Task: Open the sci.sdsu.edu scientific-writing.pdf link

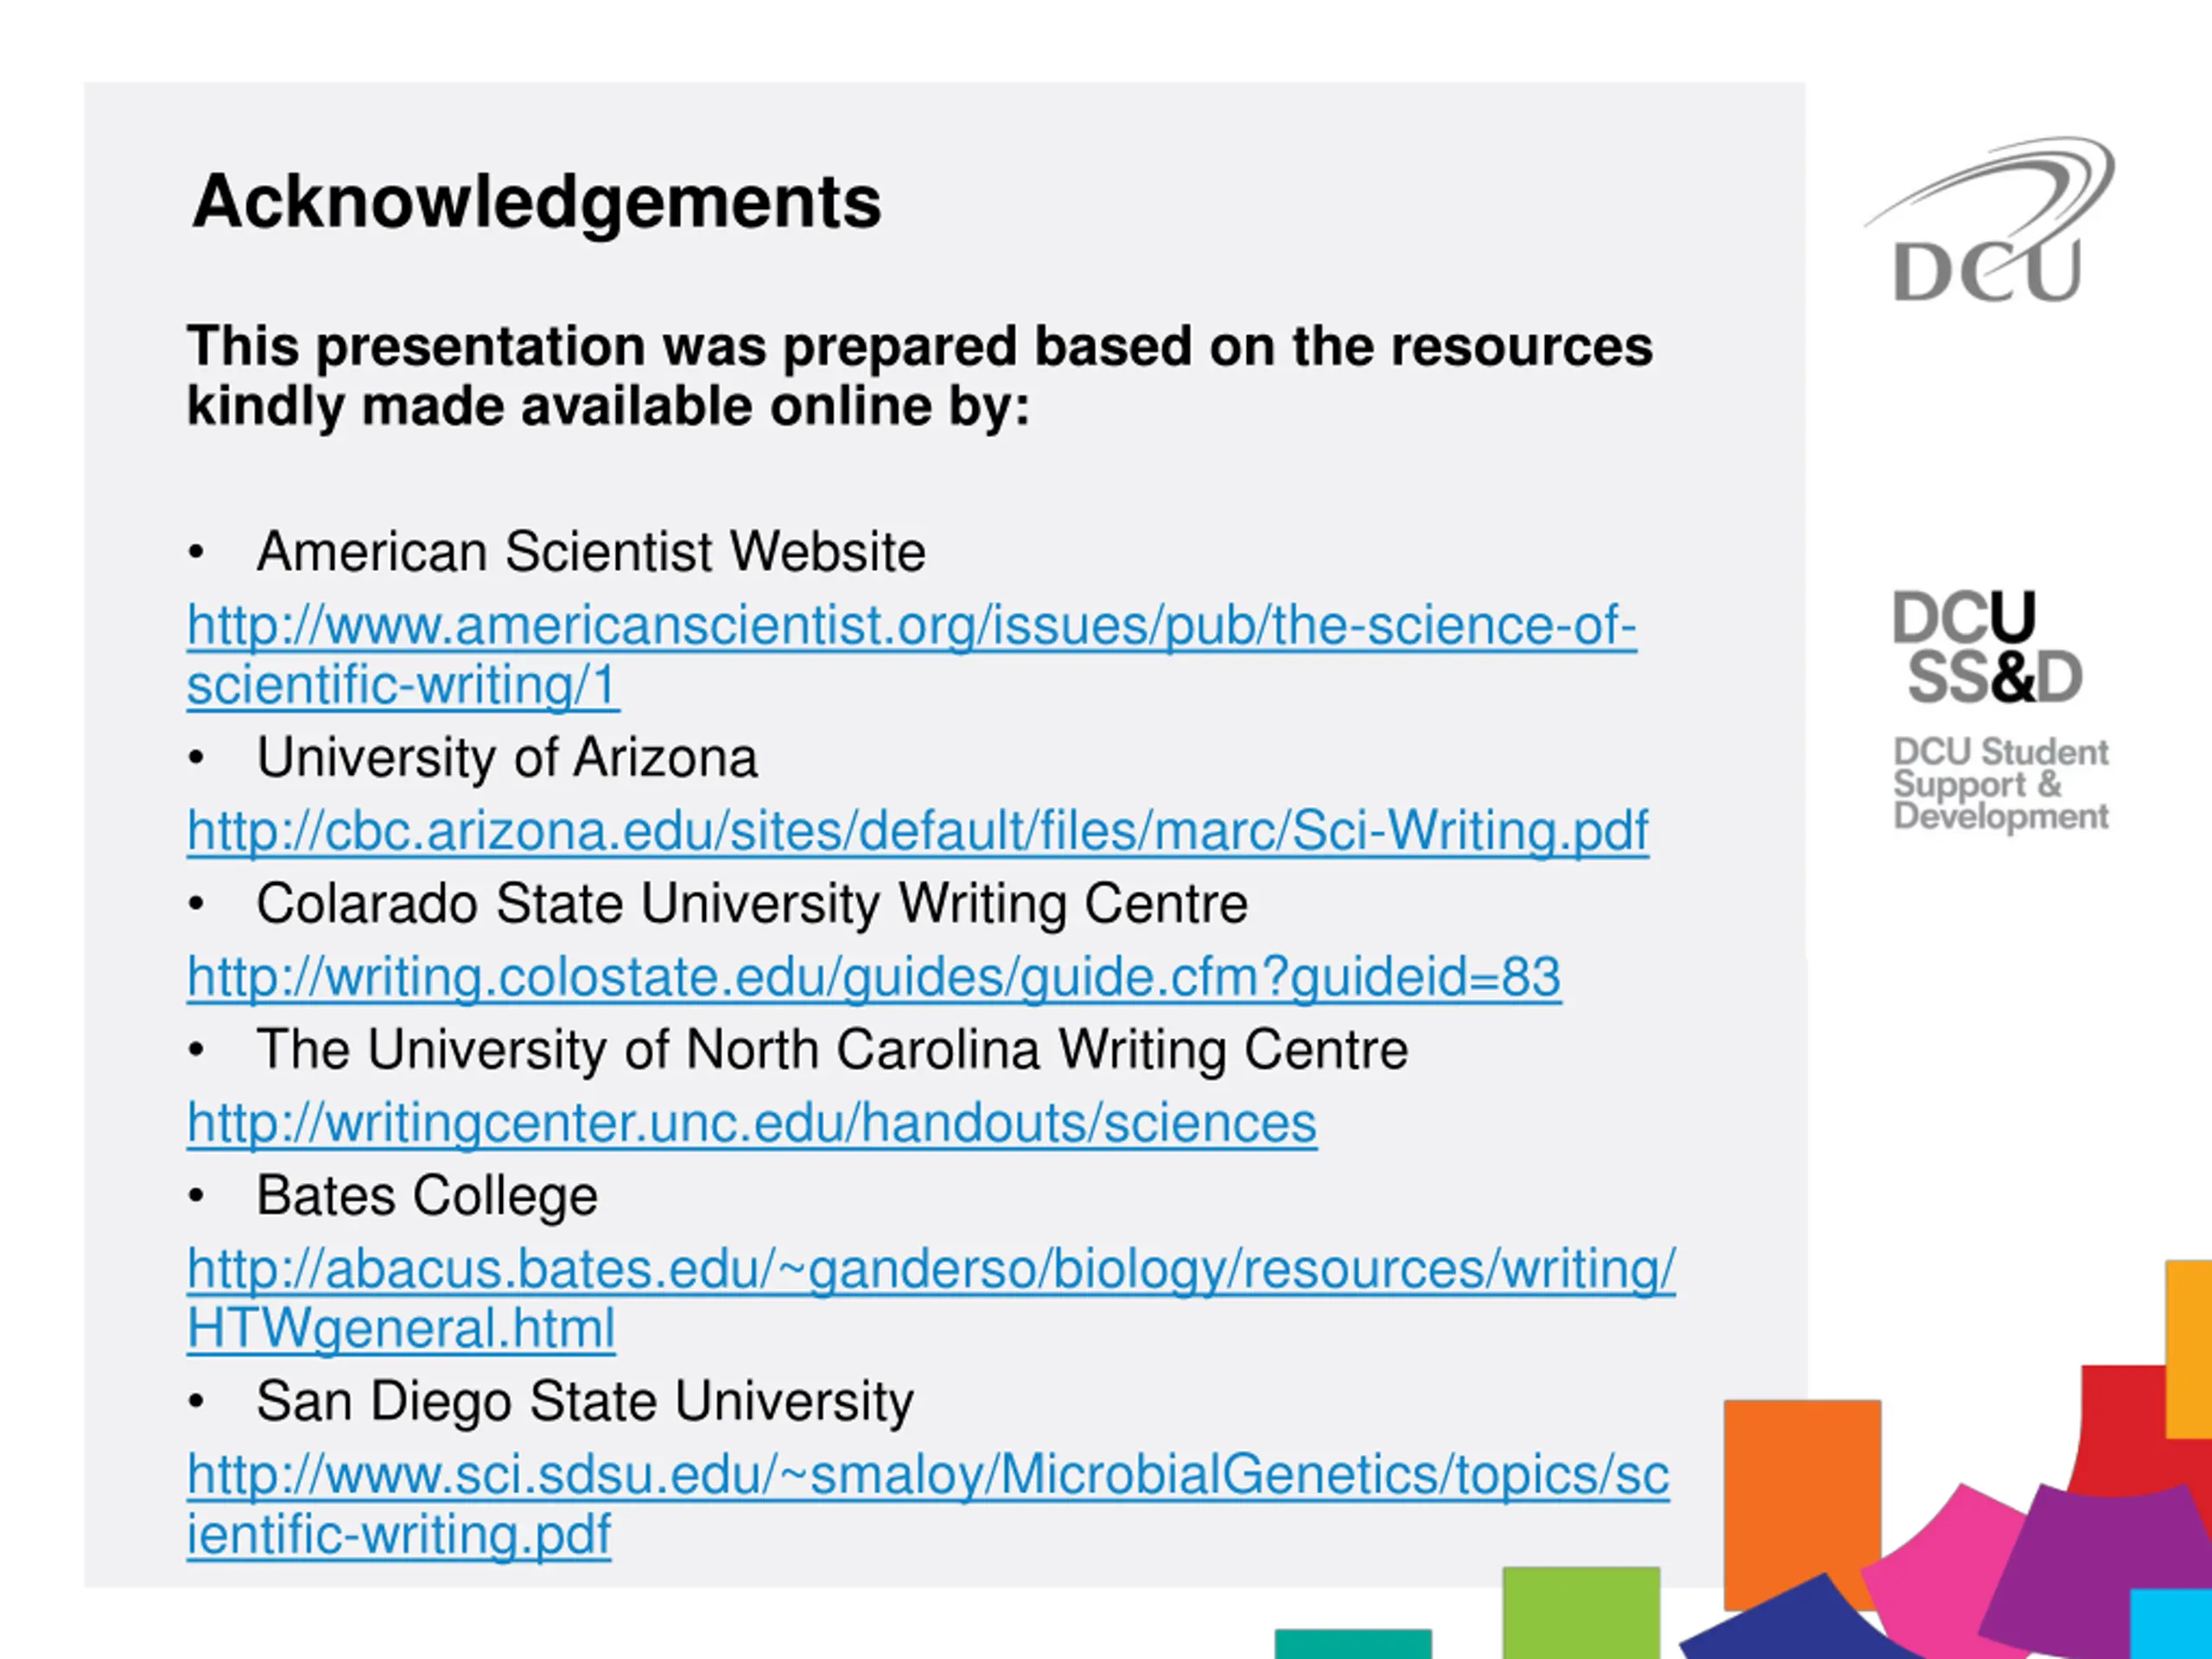Action: 928,1504
